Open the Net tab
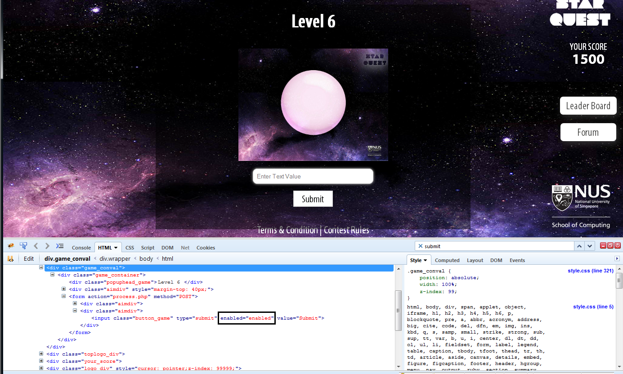Viewport: 623px width, 374px height. coord(185,248)
